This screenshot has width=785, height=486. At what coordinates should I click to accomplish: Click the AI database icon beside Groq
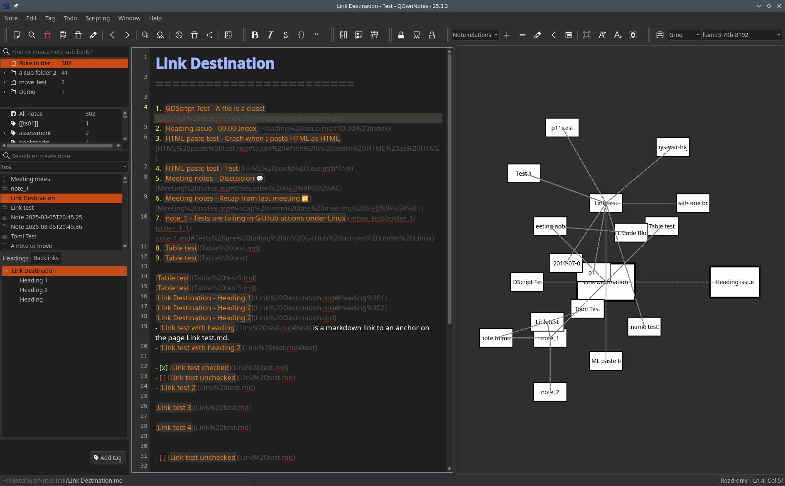[x=660, y=35]
